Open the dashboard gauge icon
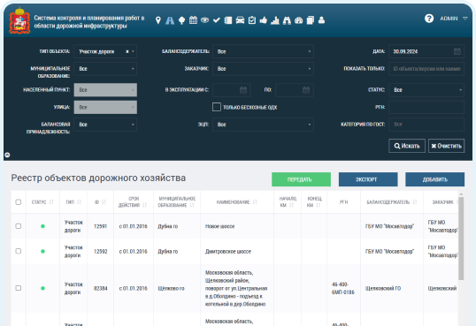Screen dimensions: 476x326 pyautogui.click(x=299, y=20)
